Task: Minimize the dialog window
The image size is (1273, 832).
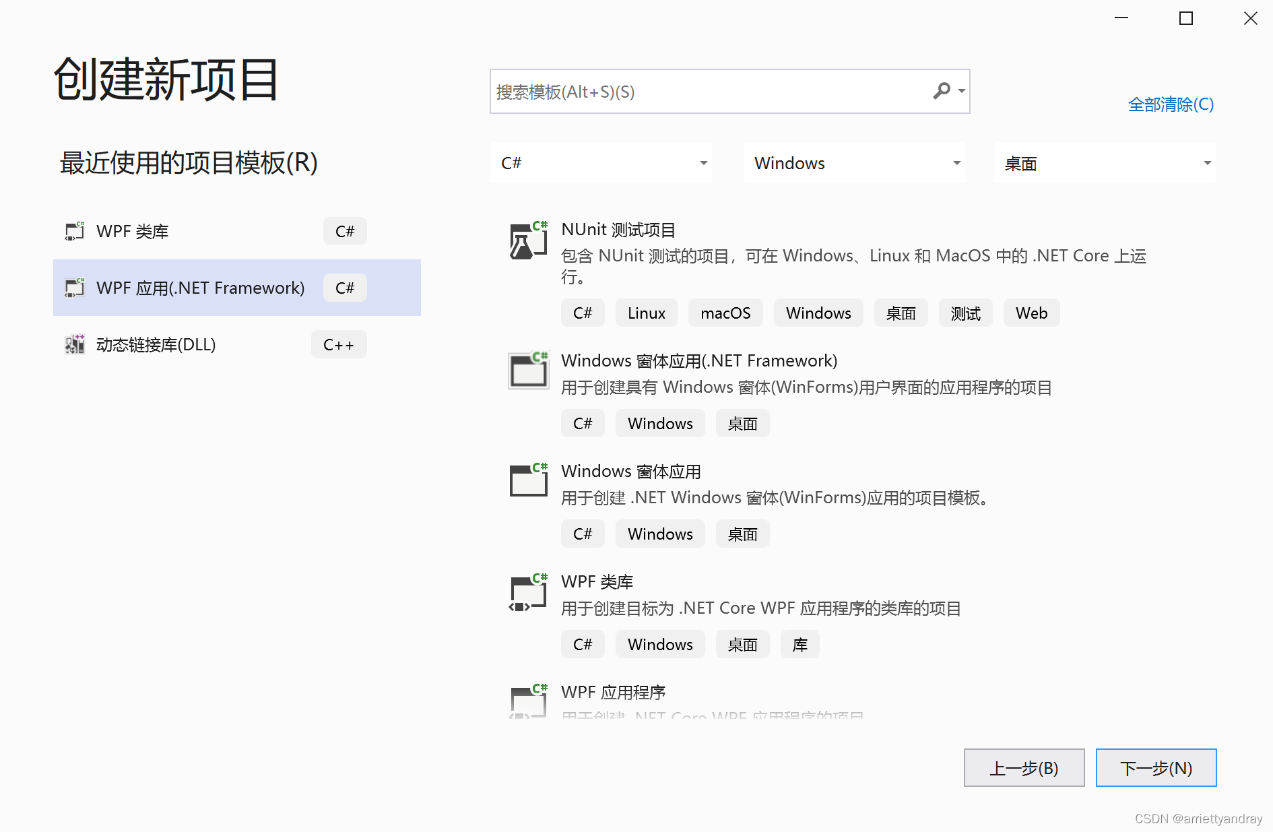Action: 1121,18
